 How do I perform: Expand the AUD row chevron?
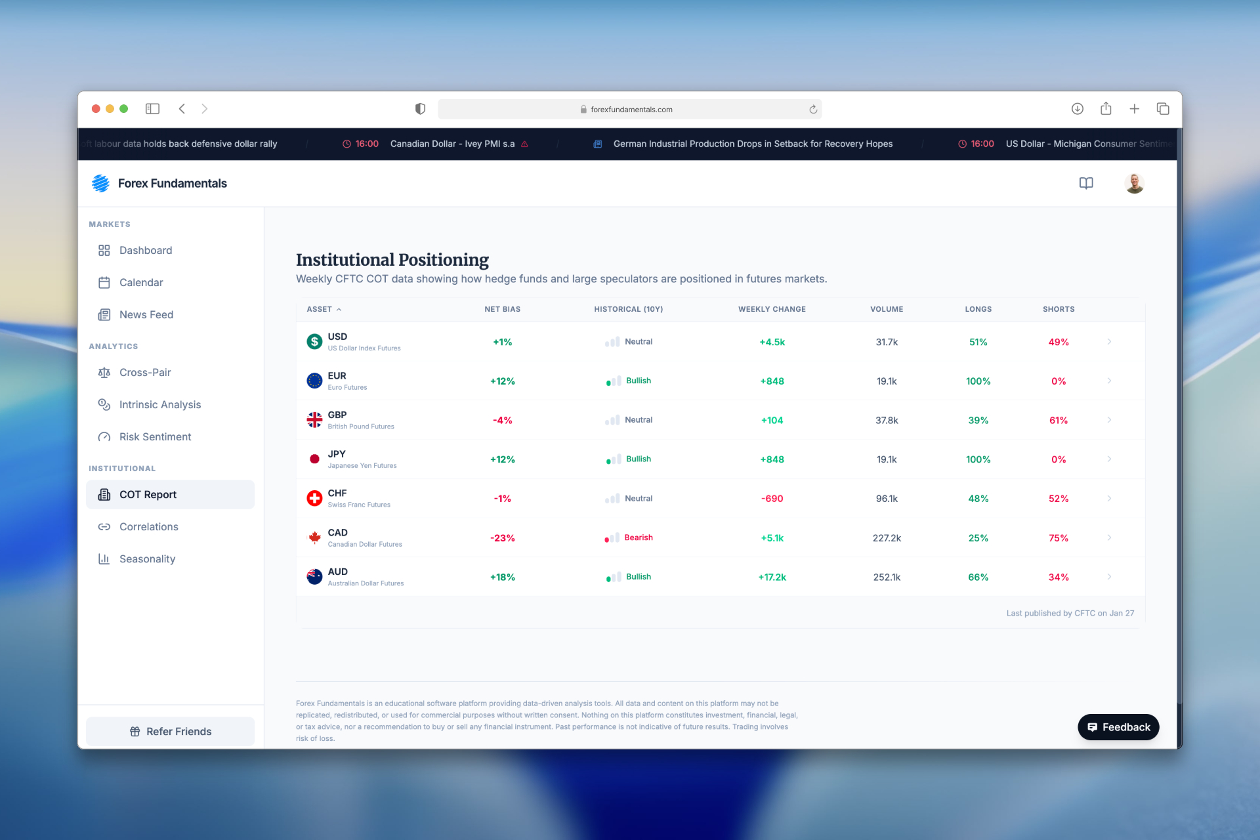1109,577
